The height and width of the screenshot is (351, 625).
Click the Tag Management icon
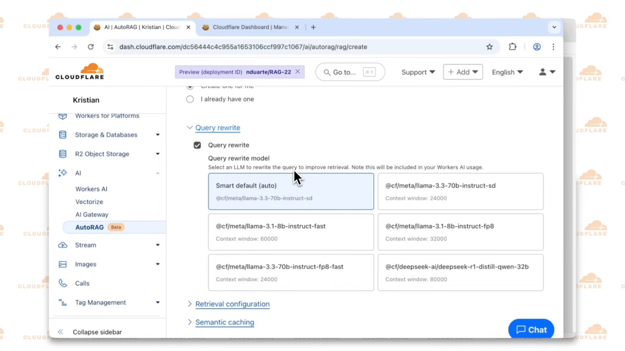(63, 303)
